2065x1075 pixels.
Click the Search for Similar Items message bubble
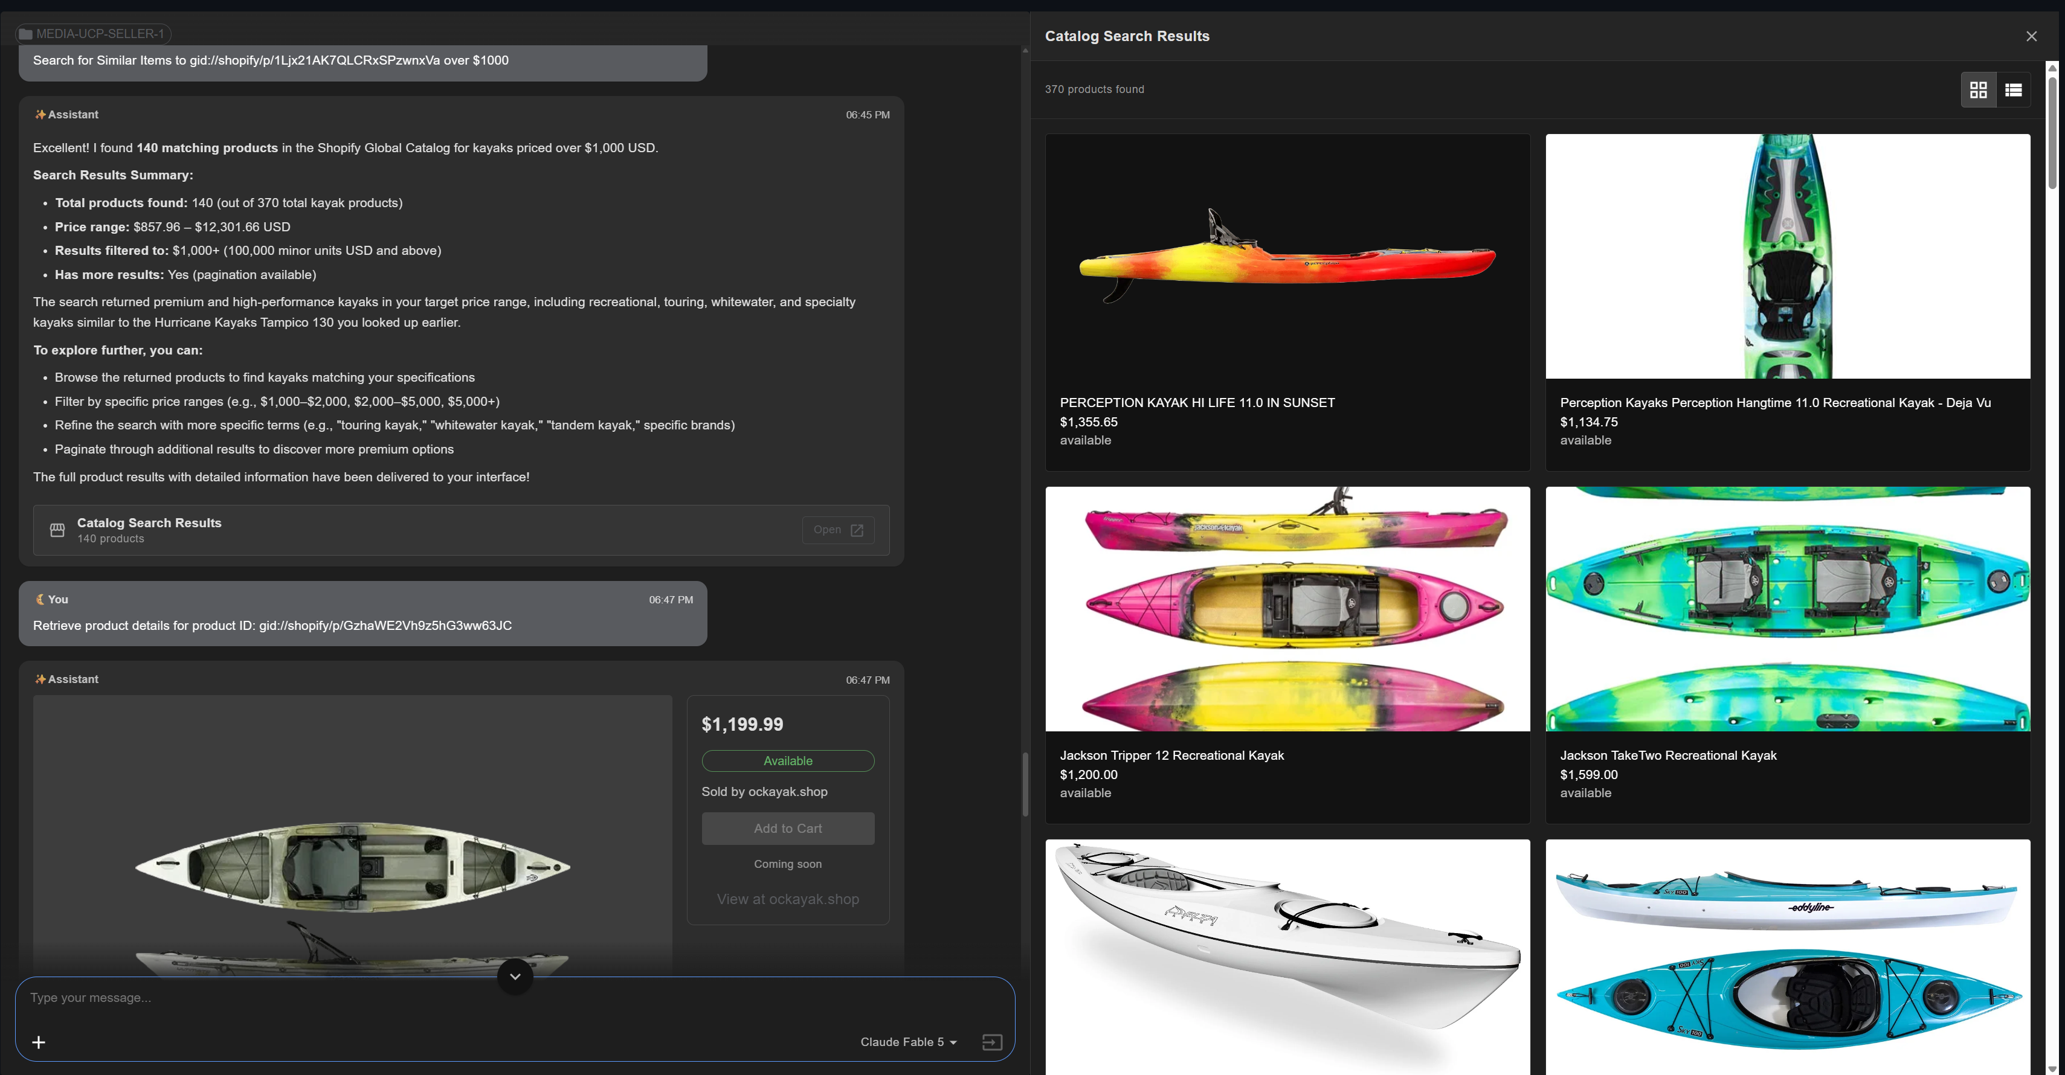tap(362, 61)
